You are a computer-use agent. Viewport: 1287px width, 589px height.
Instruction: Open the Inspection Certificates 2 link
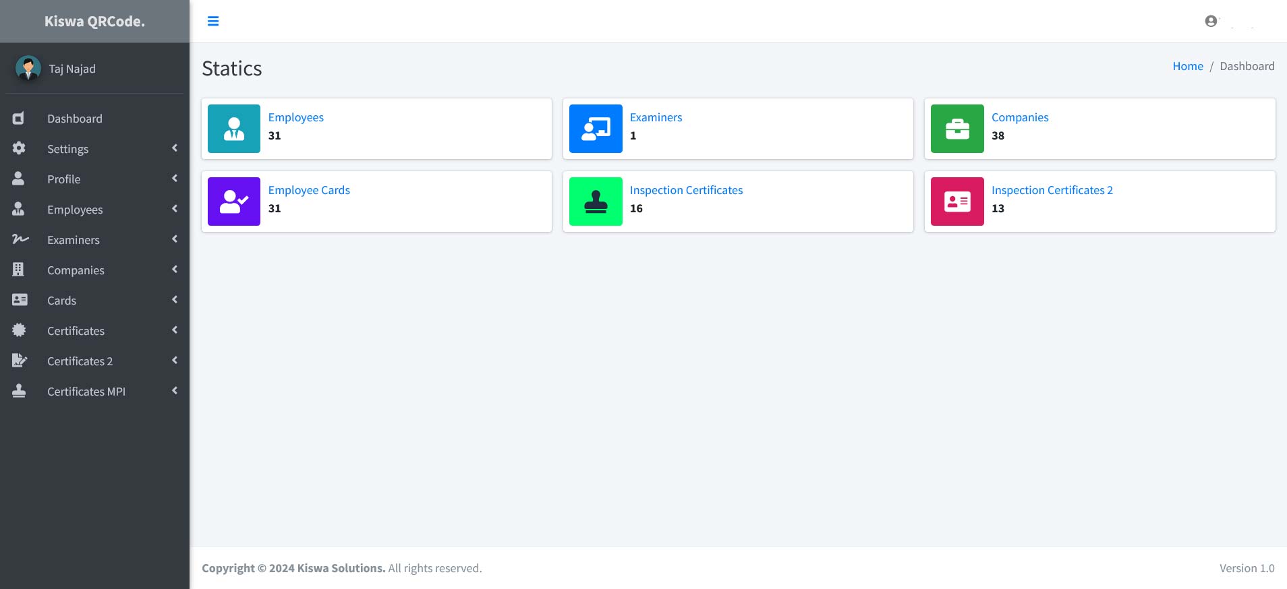(1052, 190)
